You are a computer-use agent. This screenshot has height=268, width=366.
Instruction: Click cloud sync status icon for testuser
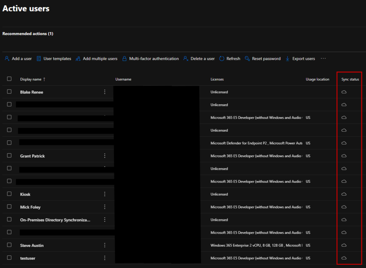tap(344, 258)
